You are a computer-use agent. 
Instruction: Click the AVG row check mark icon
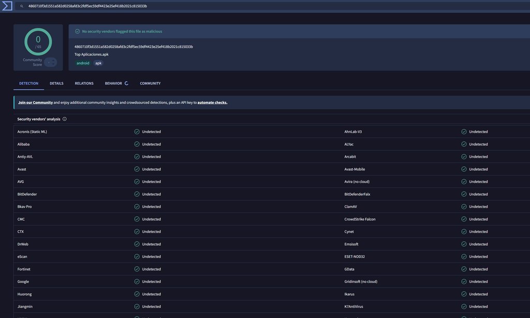(137, 182)
